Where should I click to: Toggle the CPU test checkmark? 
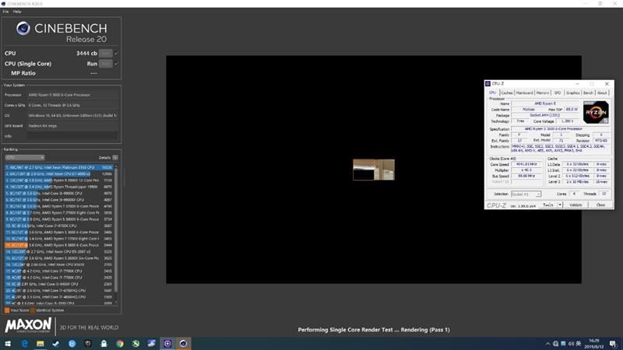(x=116, y=53)
